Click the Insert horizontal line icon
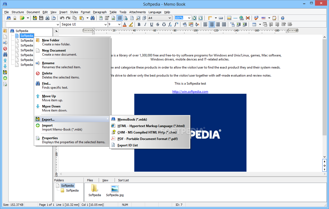 tap(235, 18)
